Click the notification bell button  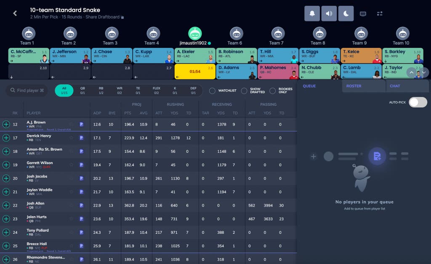312,13
